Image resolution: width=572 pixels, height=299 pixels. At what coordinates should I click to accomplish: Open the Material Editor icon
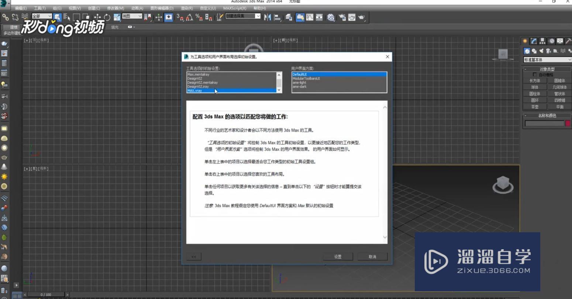point(331,17)
